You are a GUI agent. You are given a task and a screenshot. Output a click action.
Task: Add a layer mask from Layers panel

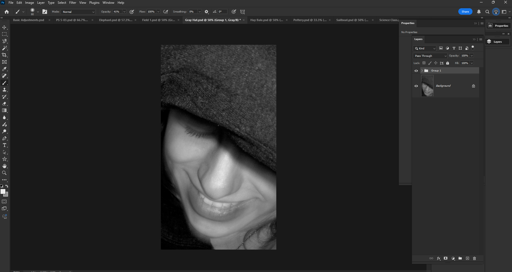pyautogui.click(x=445, y=258)
